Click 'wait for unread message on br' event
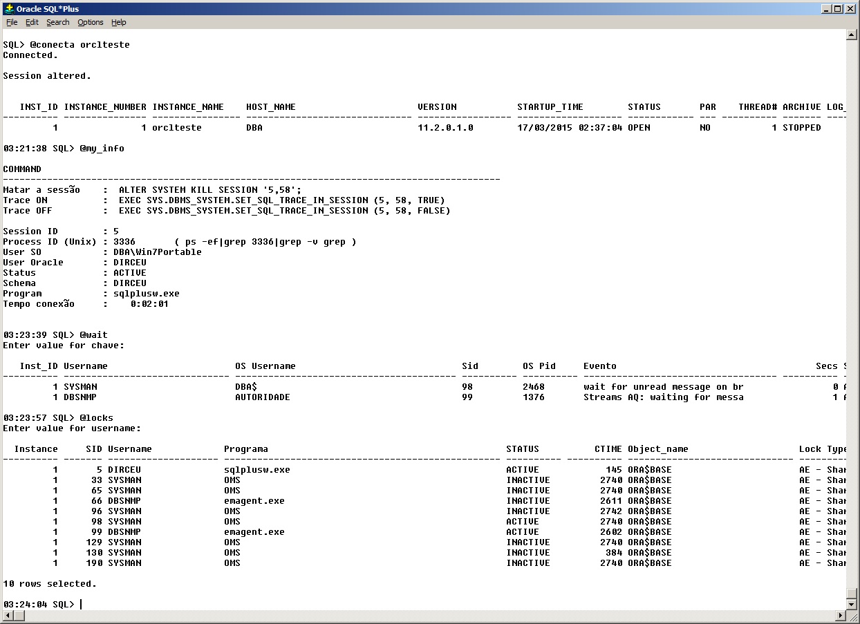The height and width of the screenshot is (624, 860). (x=664, y=387)
